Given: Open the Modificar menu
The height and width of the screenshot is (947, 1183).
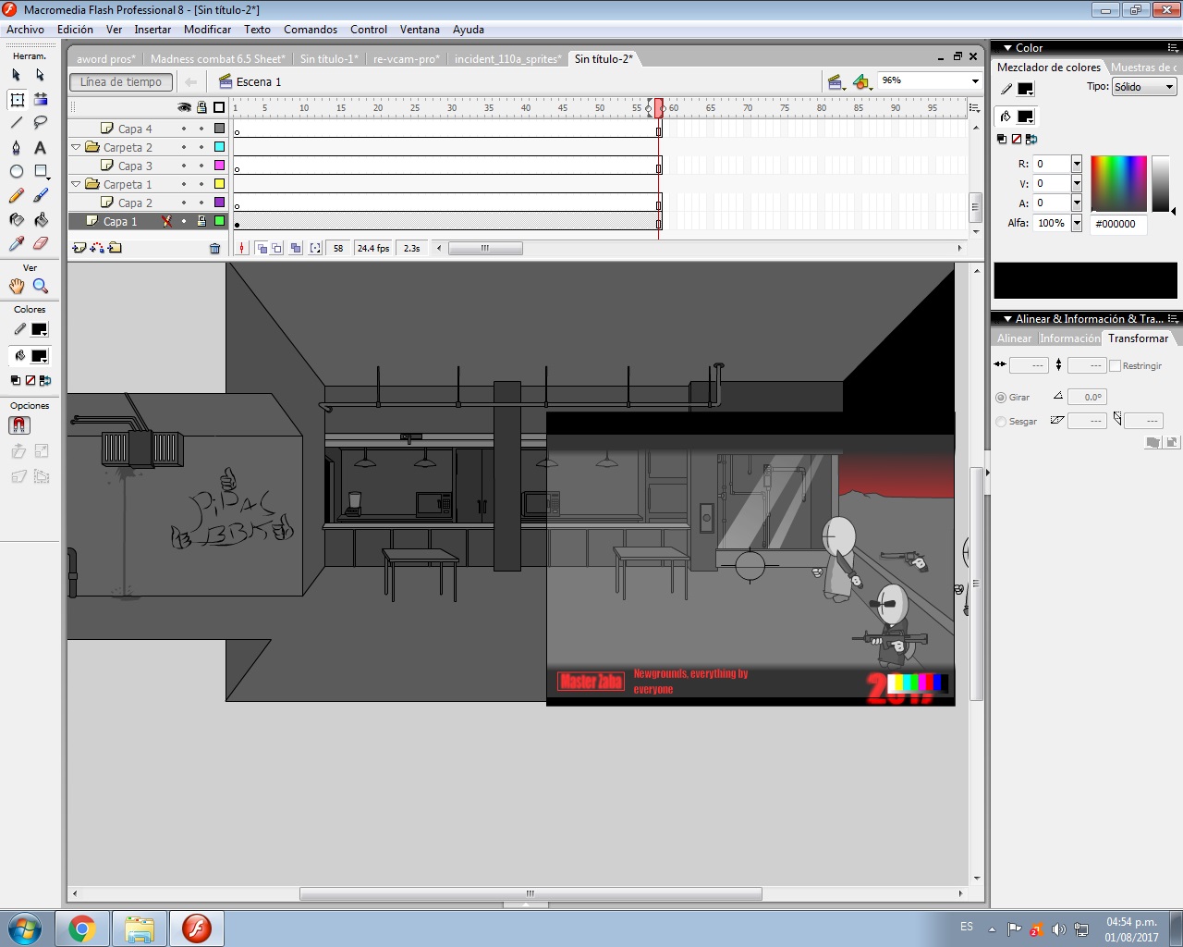Looking at the screenshot, I should click(x=207, y=30).
